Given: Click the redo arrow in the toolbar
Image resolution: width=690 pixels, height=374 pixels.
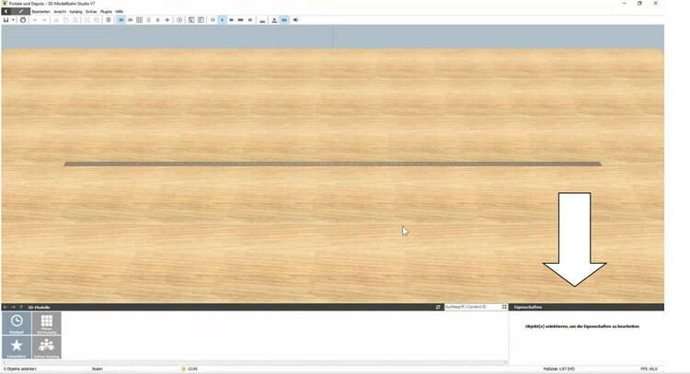Looking at the screenshot, I should tap(44, 20).
